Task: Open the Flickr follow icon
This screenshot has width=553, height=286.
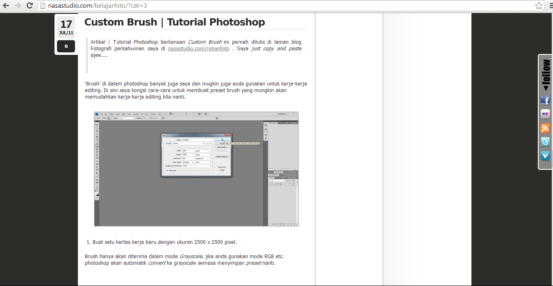Action: pyautogui.click(x=545, y=114)
